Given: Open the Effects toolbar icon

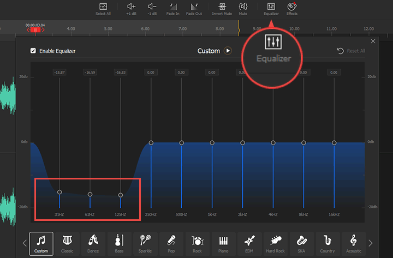Looking at the screenshot, I should pyautogui.click(x=292, y=9).
